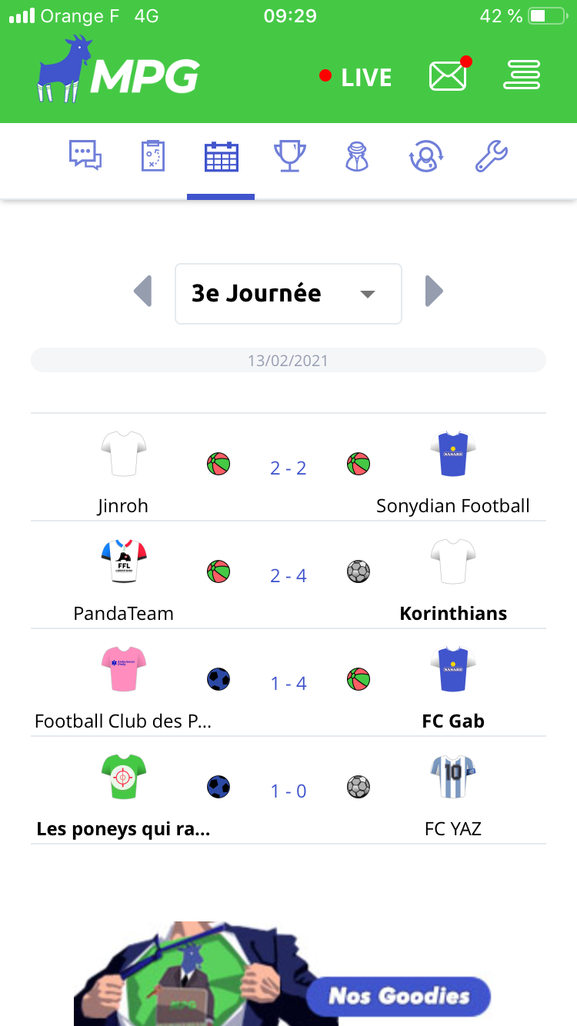The height and width of the screenshot is (1026, 577).
Task: Select the calendar fixtures tab
Action: coord(221,157)
